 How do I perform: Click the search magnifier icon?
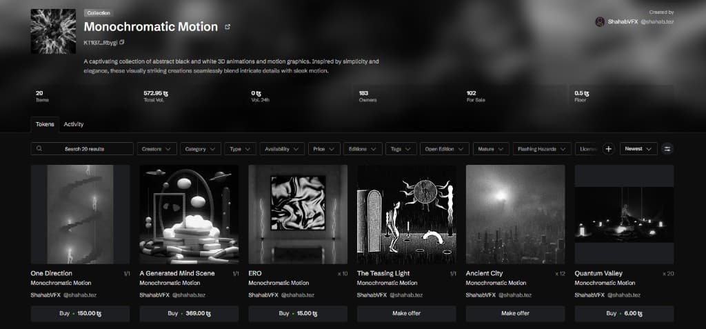point(39,148)
